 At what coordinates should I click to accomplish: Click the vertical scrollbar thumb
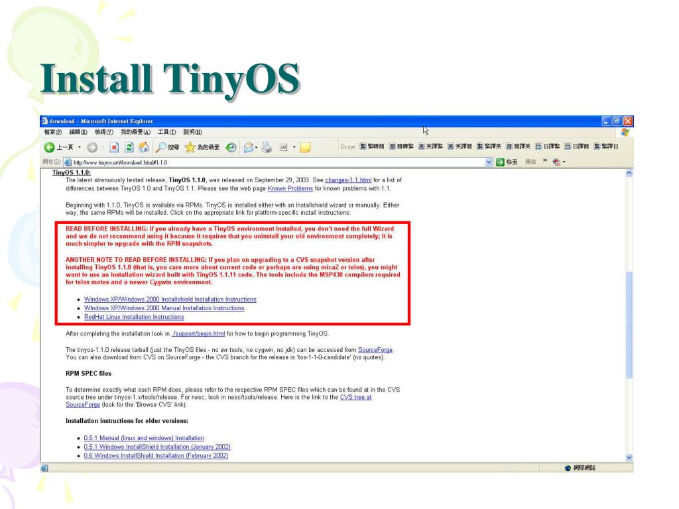(629, 325)
